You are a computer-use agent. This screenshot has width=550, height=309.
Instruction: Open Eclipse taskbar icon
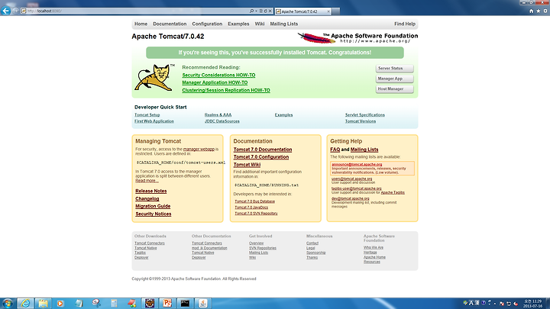coord(150,303)
